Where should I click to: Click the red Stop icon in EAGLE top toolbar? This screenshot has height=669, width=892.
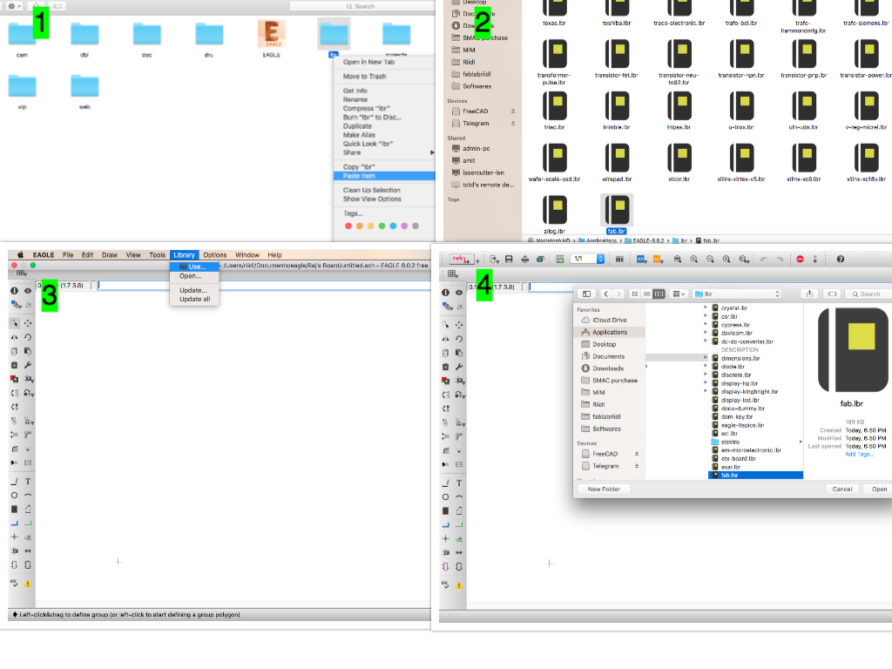[x=800, y=260]
